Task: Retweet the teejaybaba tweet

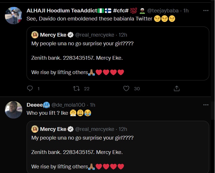Action: coord(77,89)
